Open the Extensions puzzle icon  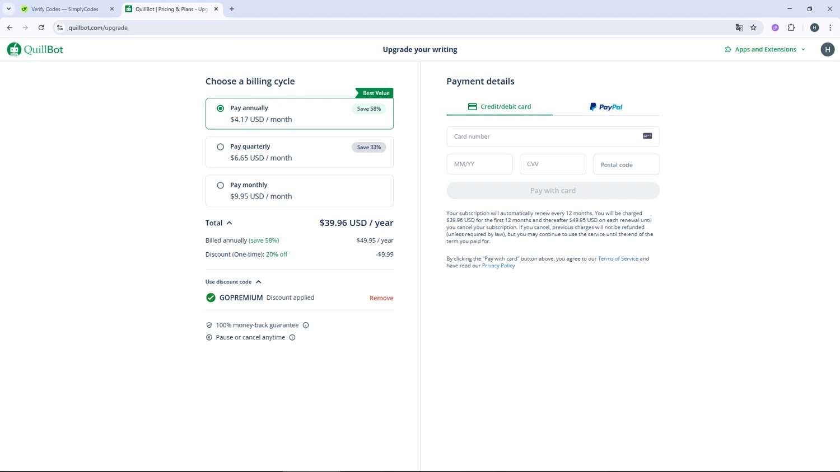pos(791,27)
